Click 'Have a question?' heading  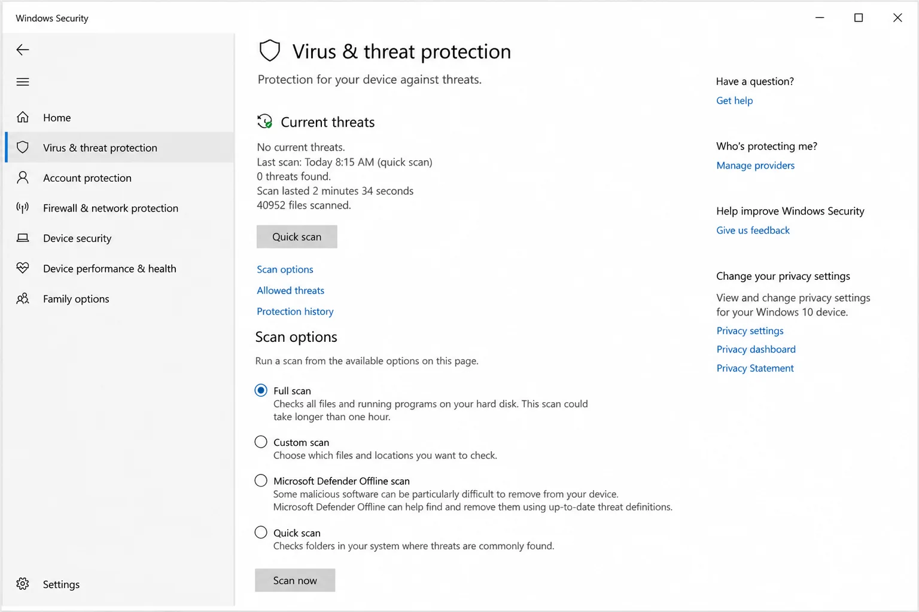[x=754, y=81]
